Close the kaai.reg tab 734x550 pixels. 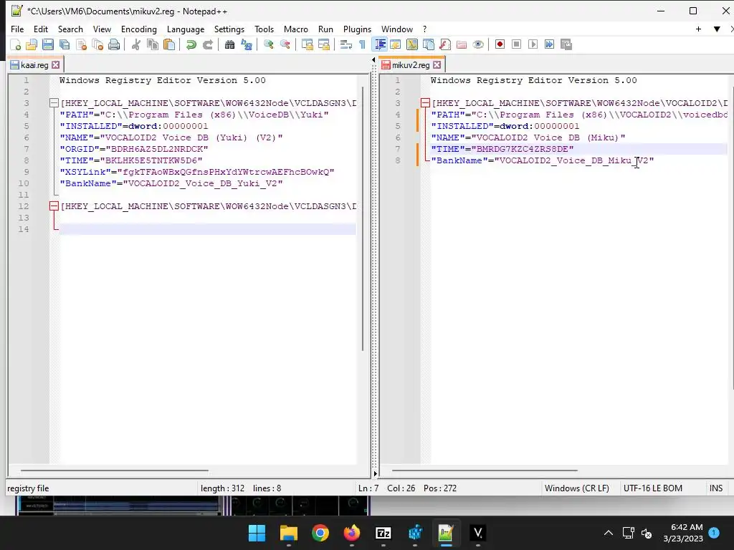56,65
